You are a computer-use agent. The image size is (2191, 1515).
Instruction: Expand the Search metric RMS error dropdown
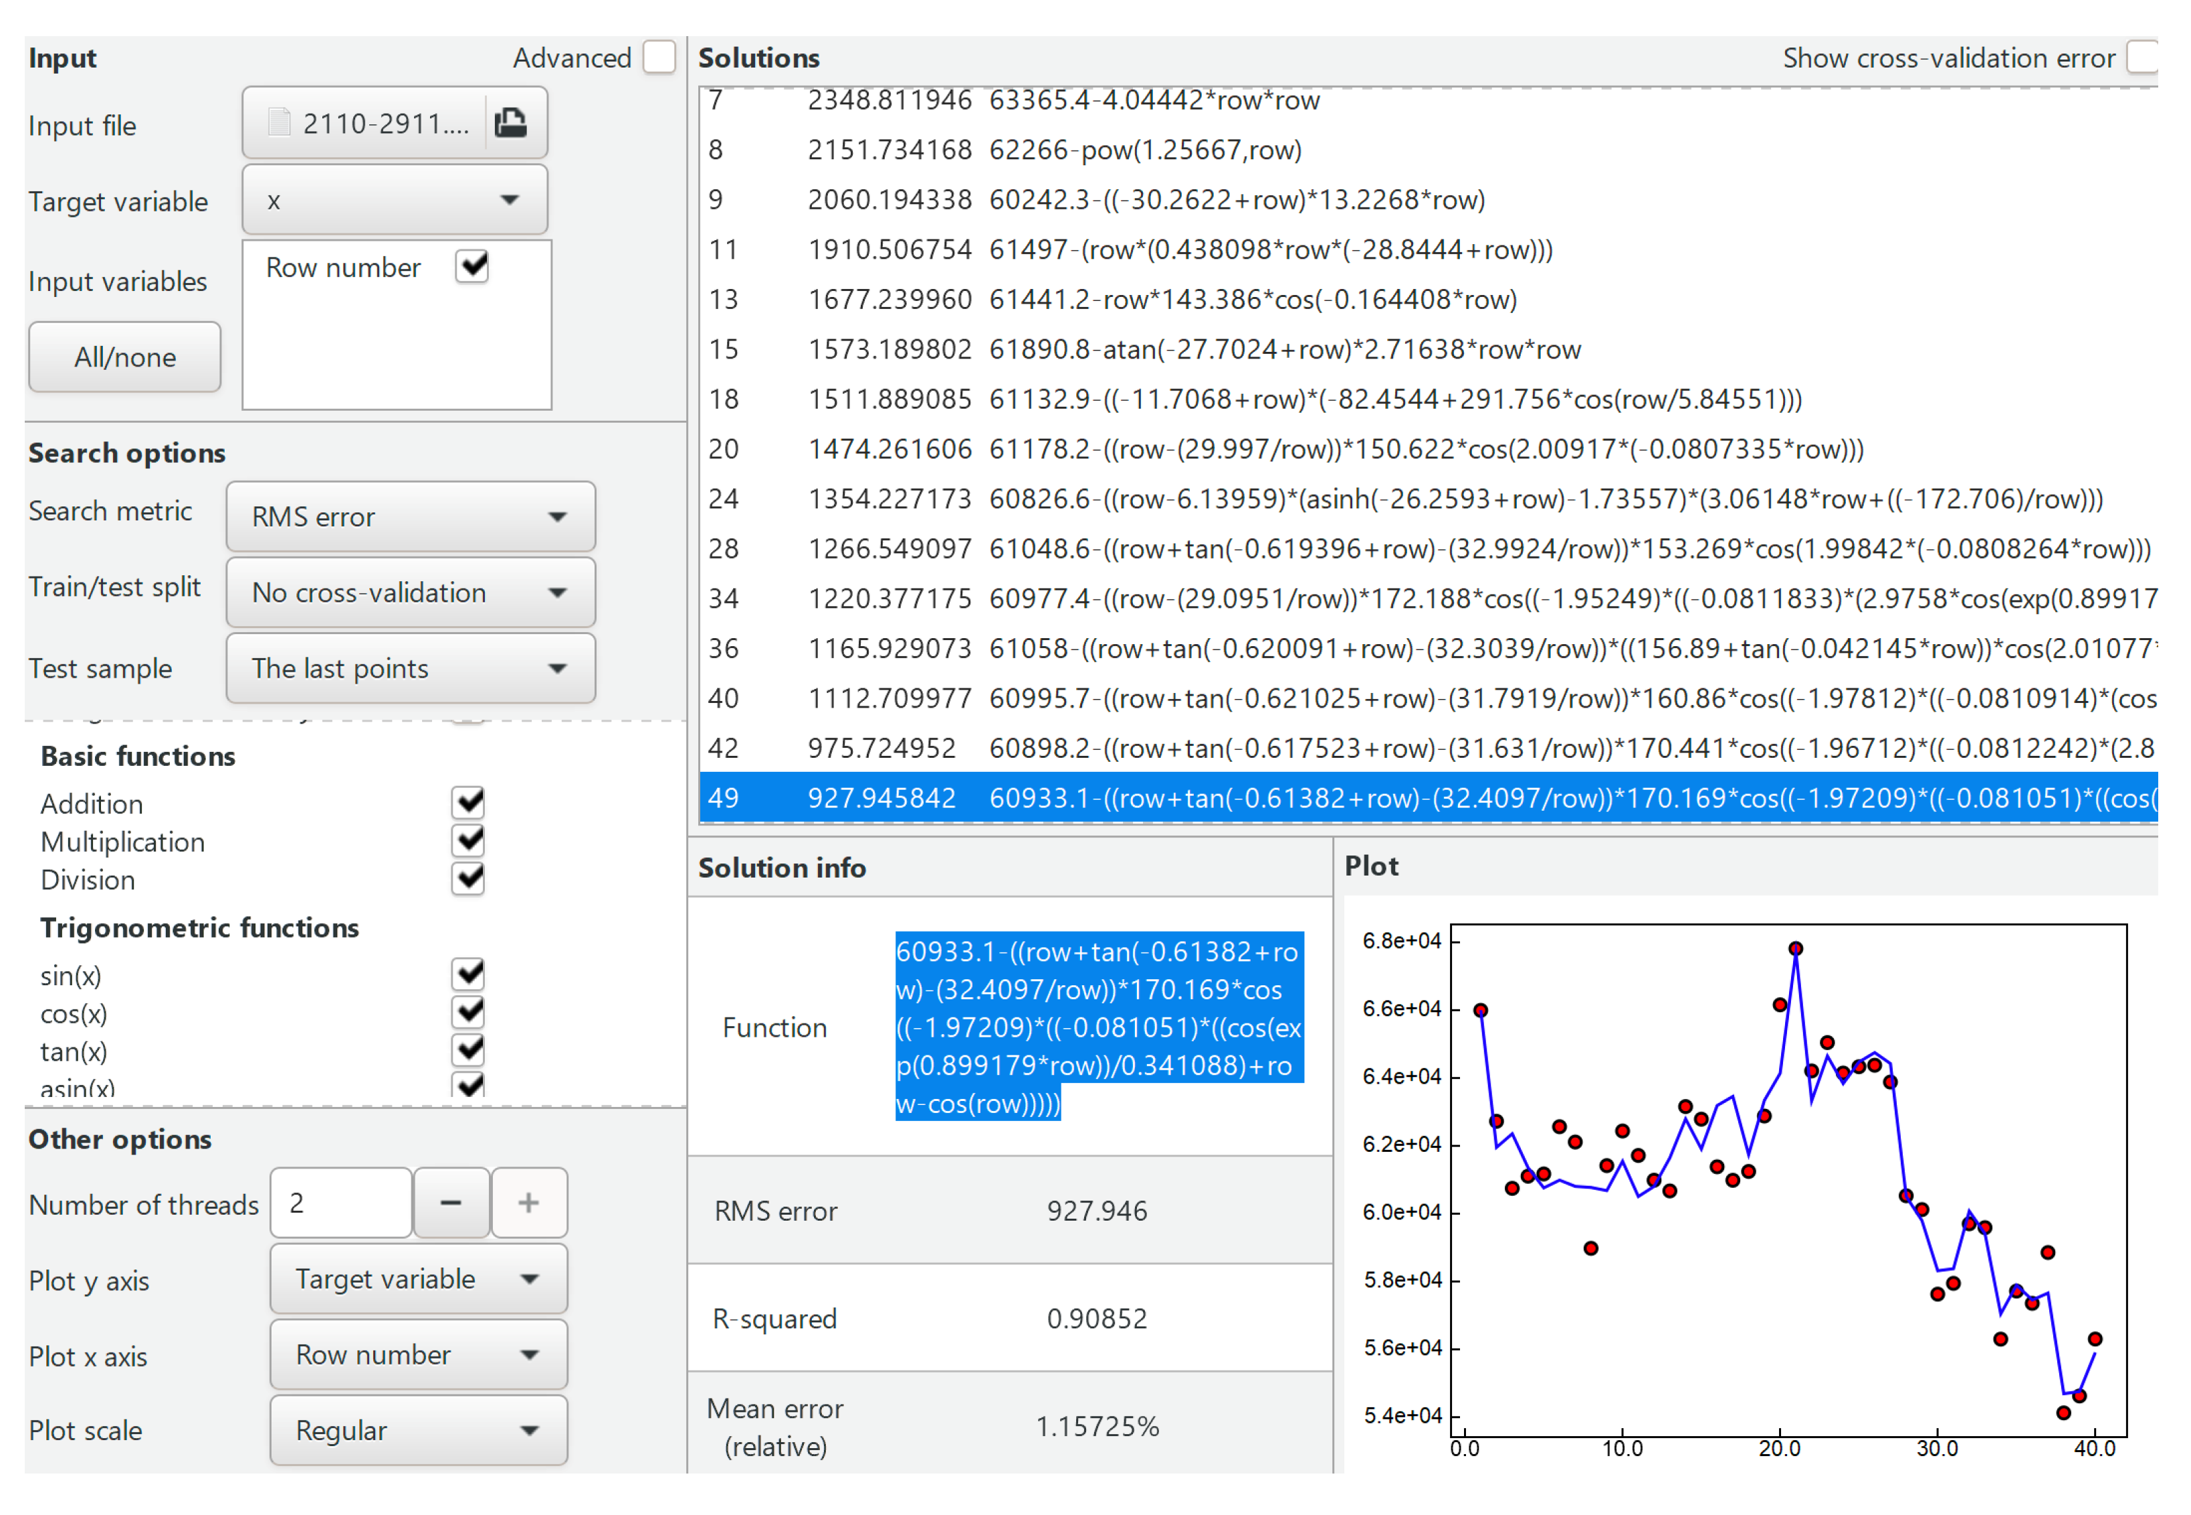(x=411, y=516)
